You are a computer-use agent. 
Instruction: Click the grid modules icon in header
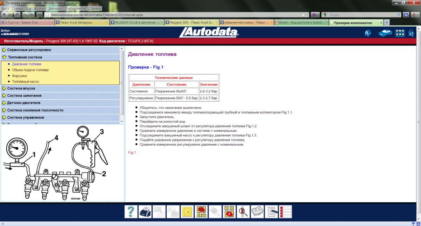(400, 33)
